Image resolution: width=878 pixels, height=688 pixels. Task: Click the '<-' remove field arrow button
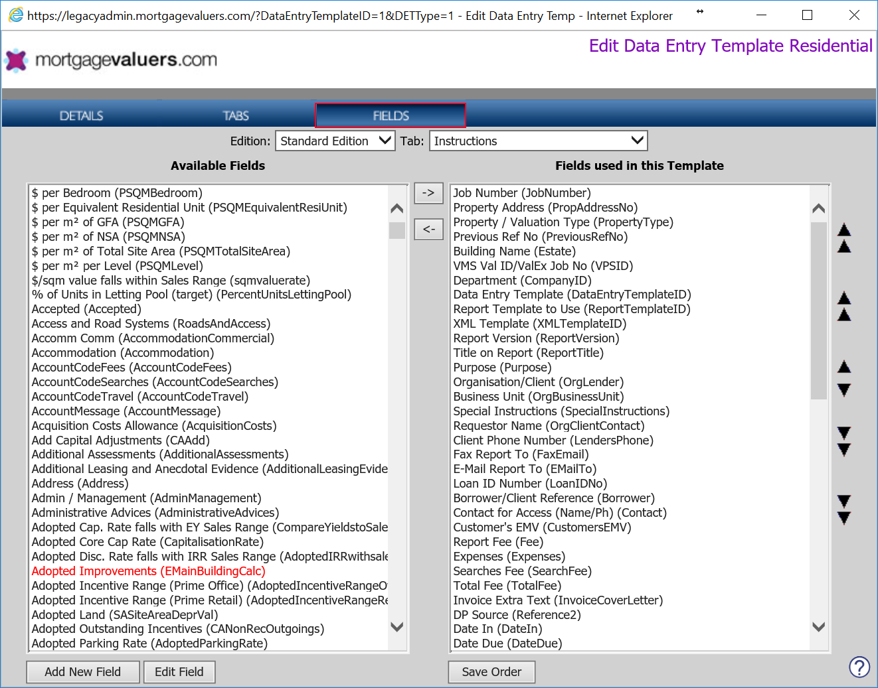[x=428, y=230]
